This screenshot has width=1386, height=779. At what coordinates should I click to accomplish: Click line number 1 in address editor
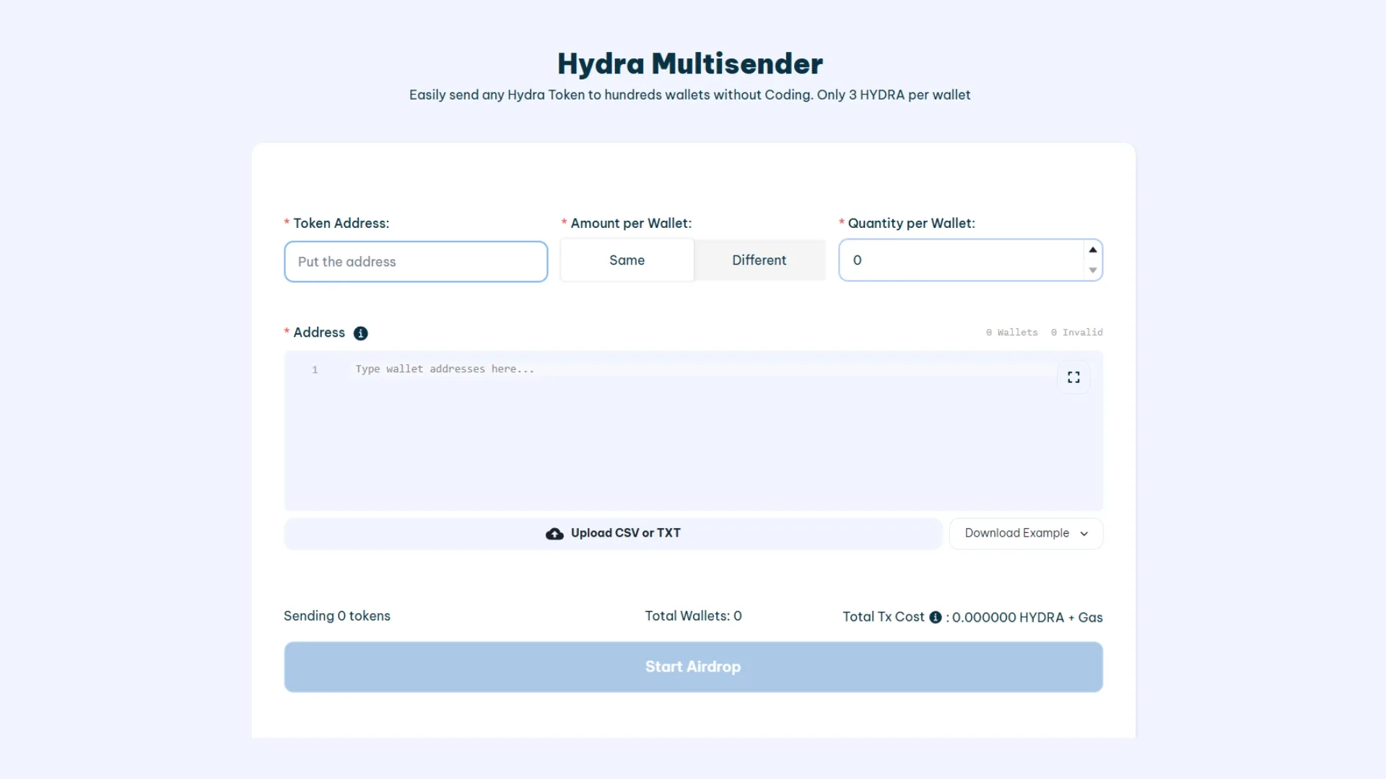click(315, 370)
